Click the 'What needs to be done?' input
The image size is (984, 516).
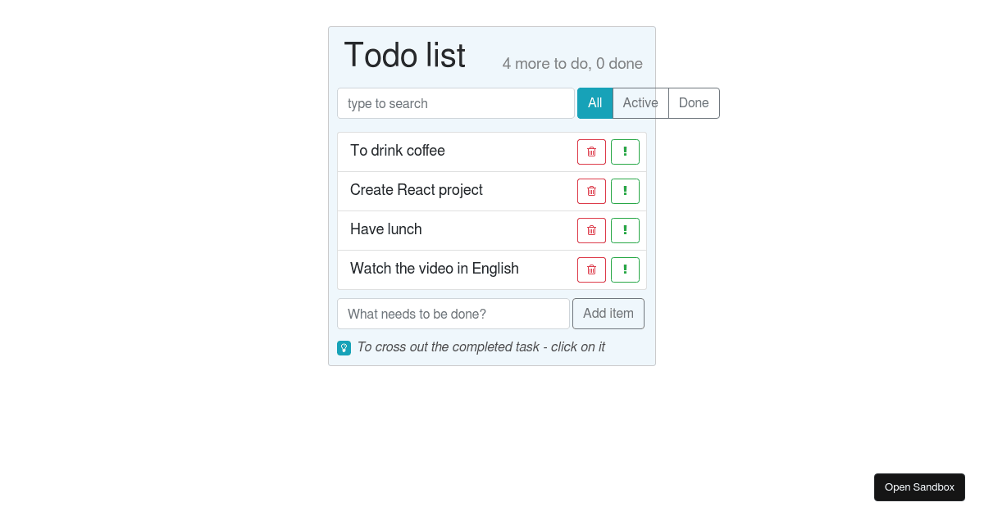coord(453,314)
